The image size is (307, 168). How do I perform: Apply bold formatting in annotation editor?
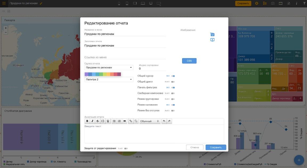tap(87, 121)
